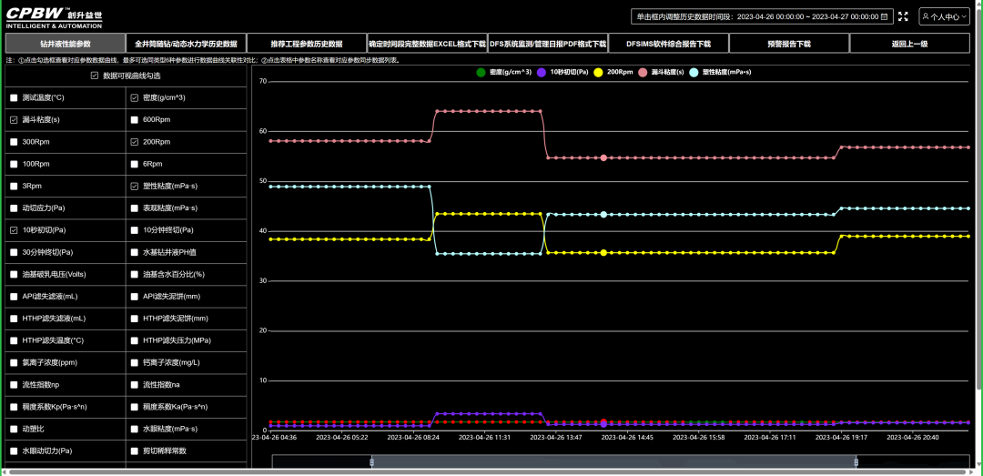Click highlighted pink data point on 漏斗粘度 curve
983x476 pixels.
click(x=603, y=158)
